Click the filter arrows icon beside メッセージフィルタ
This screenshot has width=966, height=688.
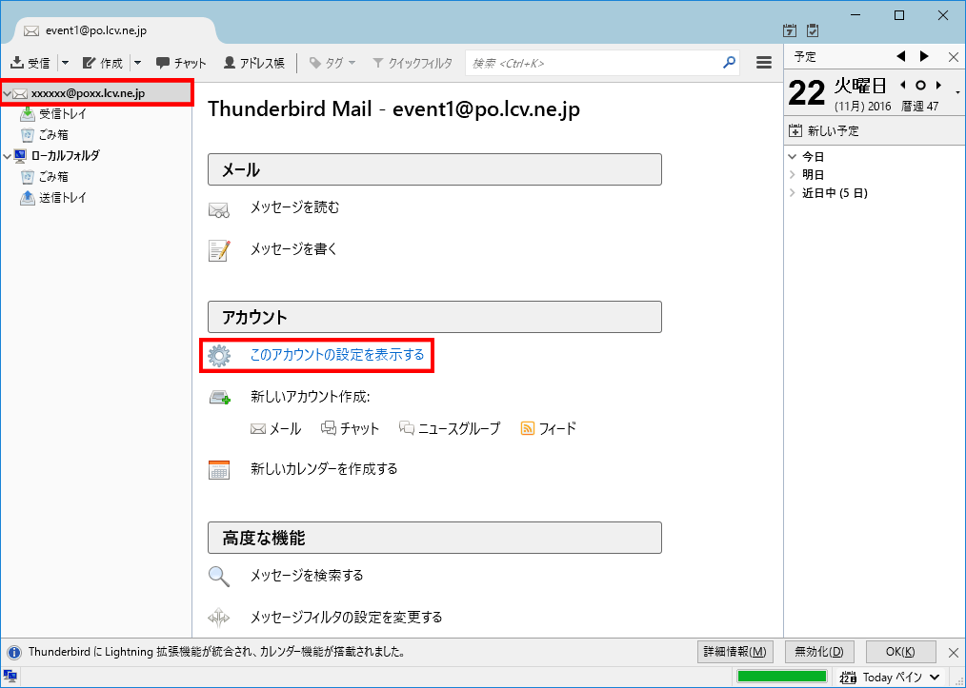(x=219, y=618)
